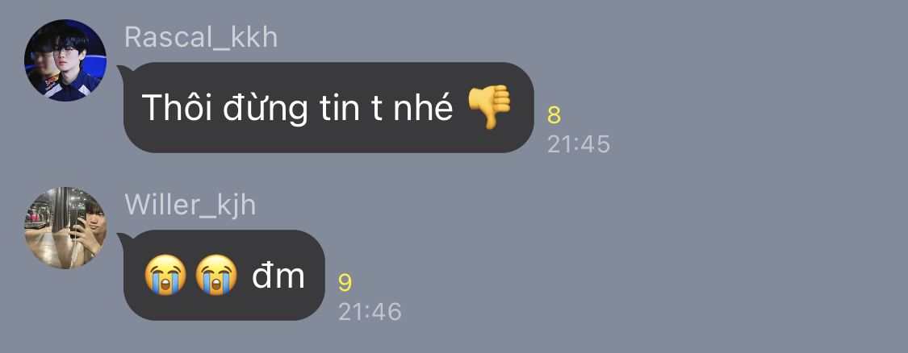The width and height of the screenshot is (908, 353).
Task: Click the empty gray chat background
Action: [724, 231]
